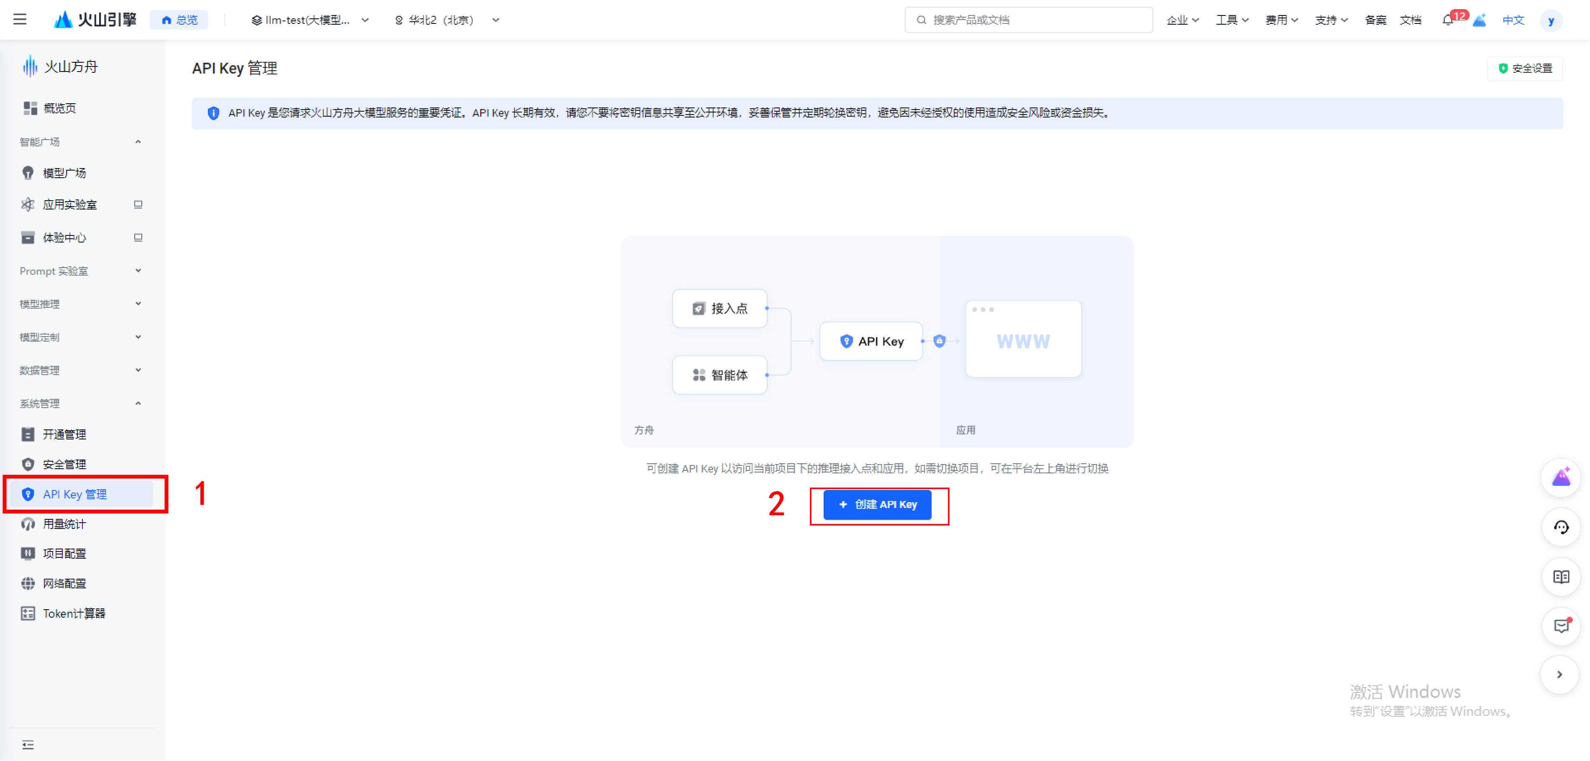This screenshot has width=1590, height=761.
Task: Open the 工具 menu in the top bar
Action: pos(1231,20)
